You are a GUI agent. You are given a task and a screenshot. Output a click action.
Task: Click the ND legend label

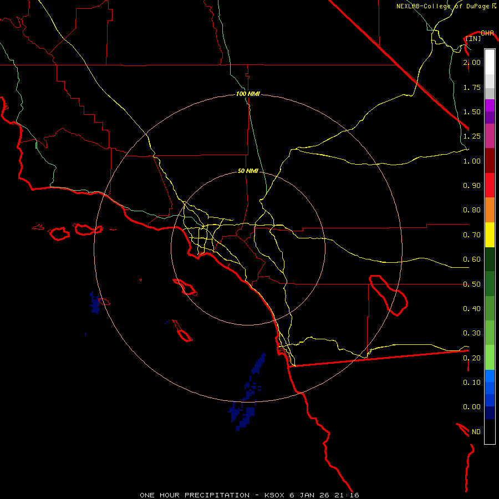[476, 432]
